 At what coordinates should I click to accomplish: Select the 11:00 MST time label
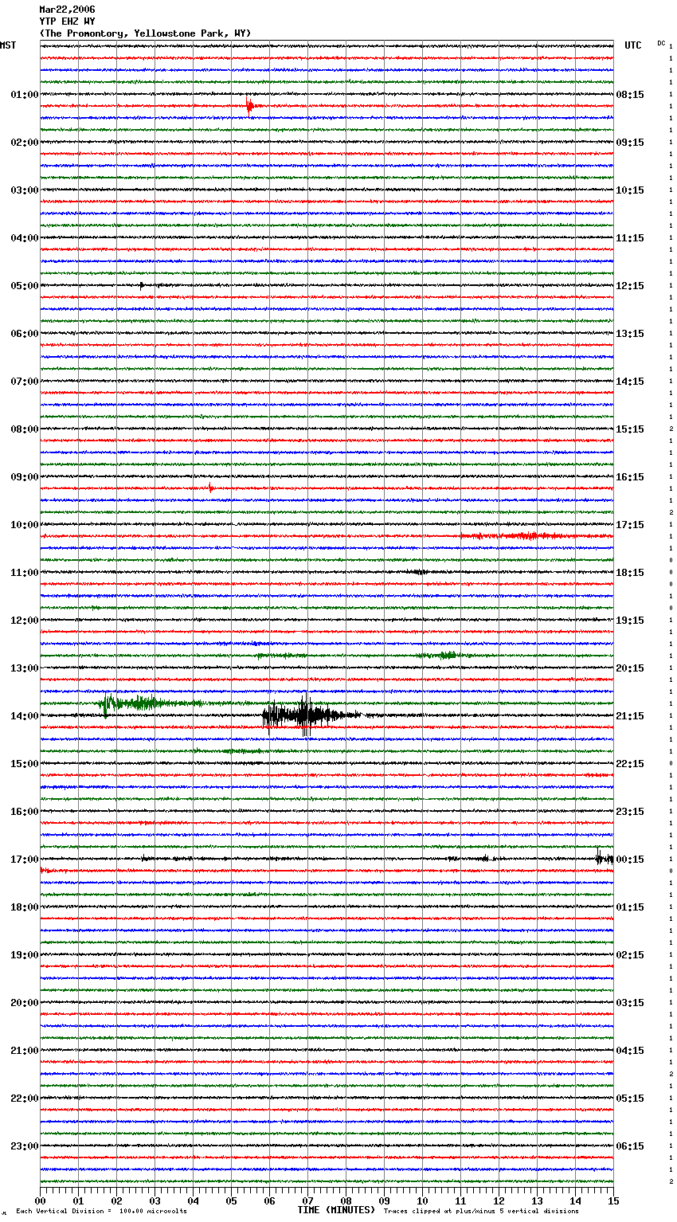(x=25, y=573)
